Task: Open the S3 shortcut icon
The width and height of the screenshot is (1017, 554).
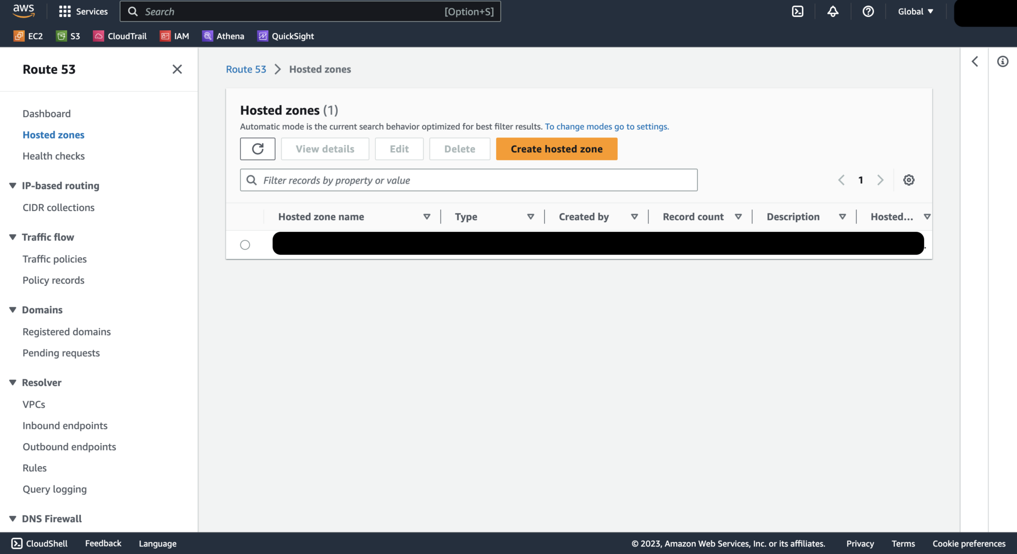Action: coord(61,36)
